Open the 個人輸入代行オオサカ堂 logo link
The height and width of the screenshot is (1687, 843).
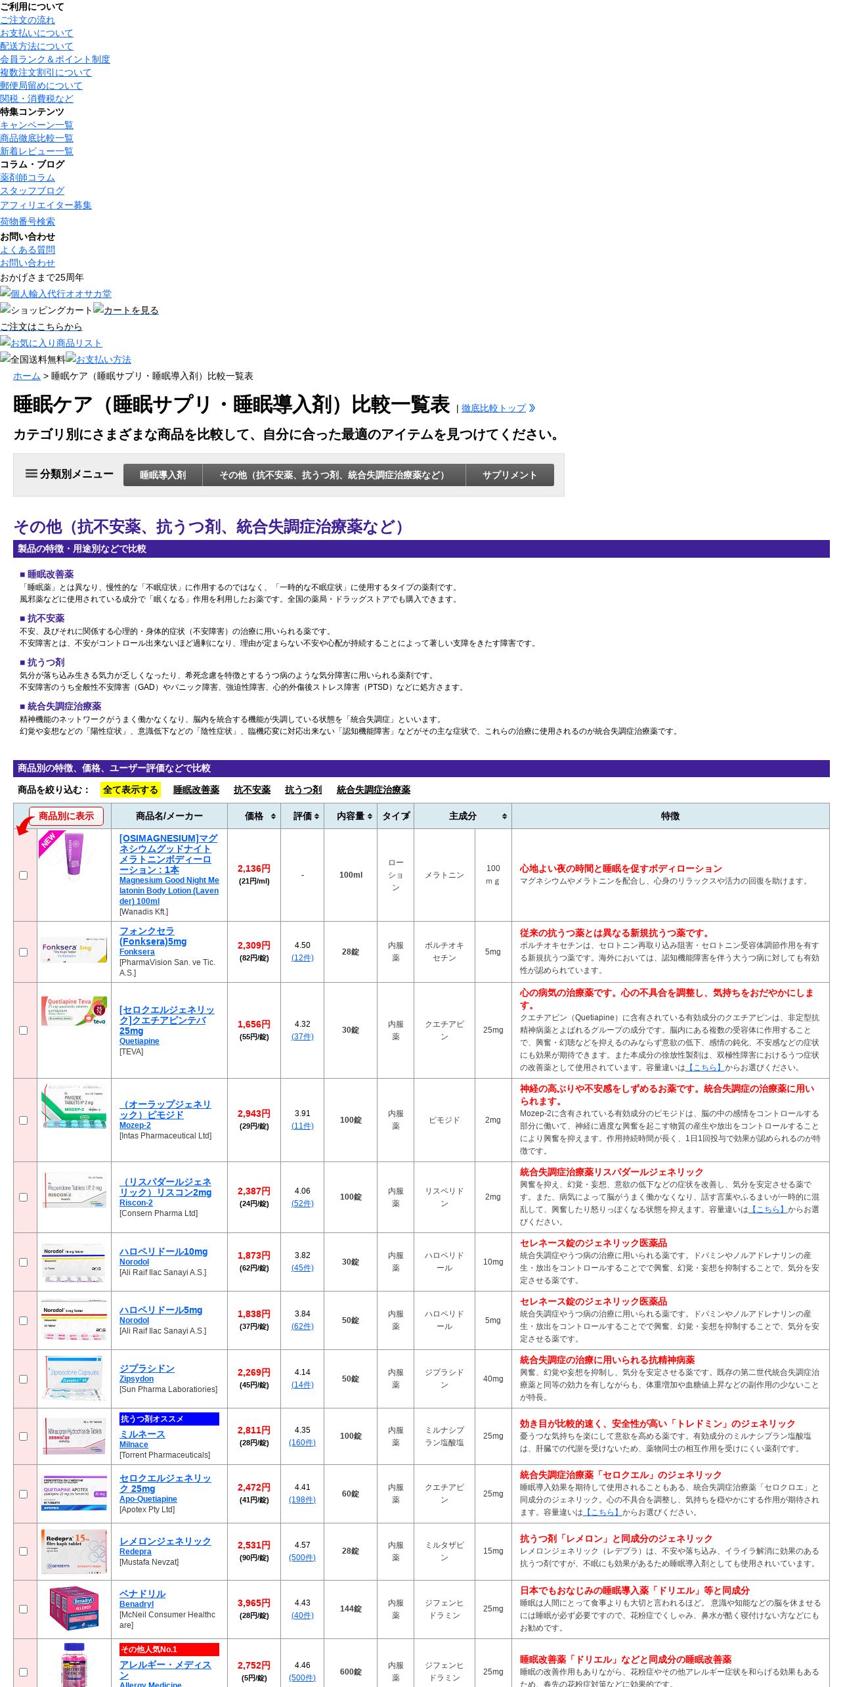[x=56, y=294]
